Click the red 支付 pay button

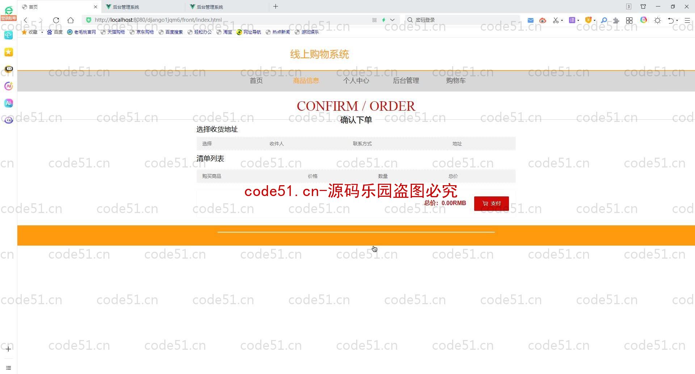click(491, 204)
